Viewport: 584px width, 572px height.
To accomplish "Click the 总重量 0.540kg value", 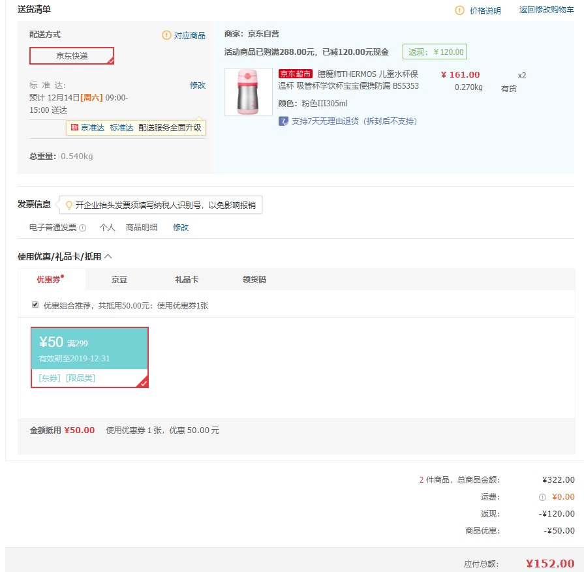I will coord(77,157).
